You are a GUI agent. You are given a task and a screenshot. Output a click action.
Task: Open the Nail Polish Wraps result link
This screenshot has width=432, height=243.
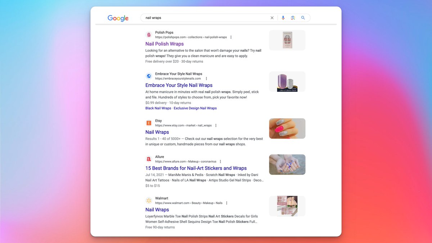[x=165, y=44]
